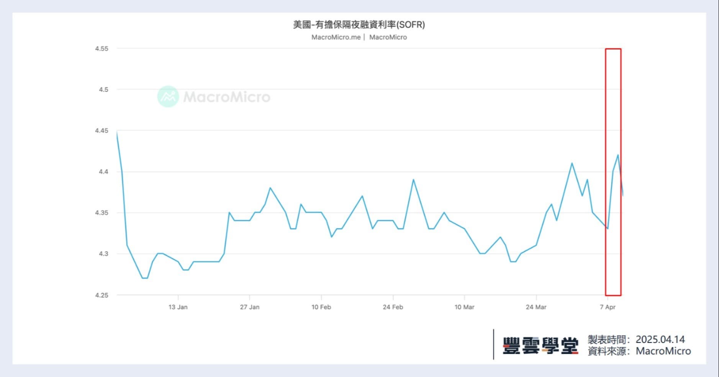The width and height of the screenshot is (719, 377).
Task: Click the 10 Mar x-axis label
Action: click(x=464, y=307)
